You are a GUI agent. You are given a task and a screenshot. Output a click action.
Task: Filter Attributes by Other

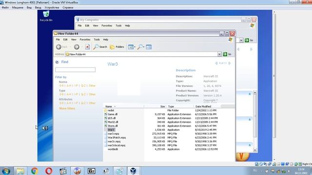click(92, 103)
